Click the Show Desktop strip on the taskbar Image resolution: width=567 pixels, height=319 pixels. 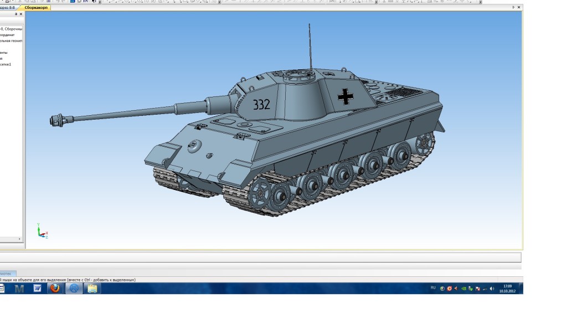pos(521,288)
